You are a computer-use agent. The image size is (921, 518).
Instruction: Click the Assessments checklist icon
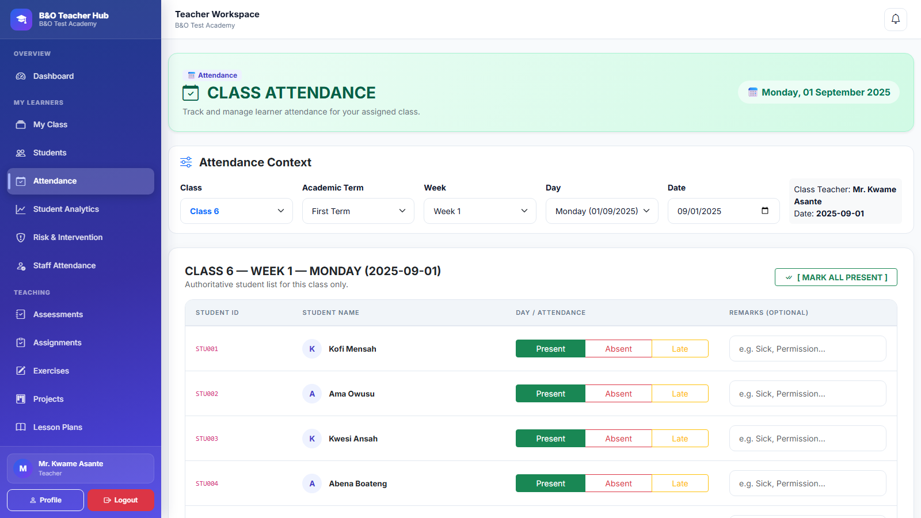[x=21, y=314]
